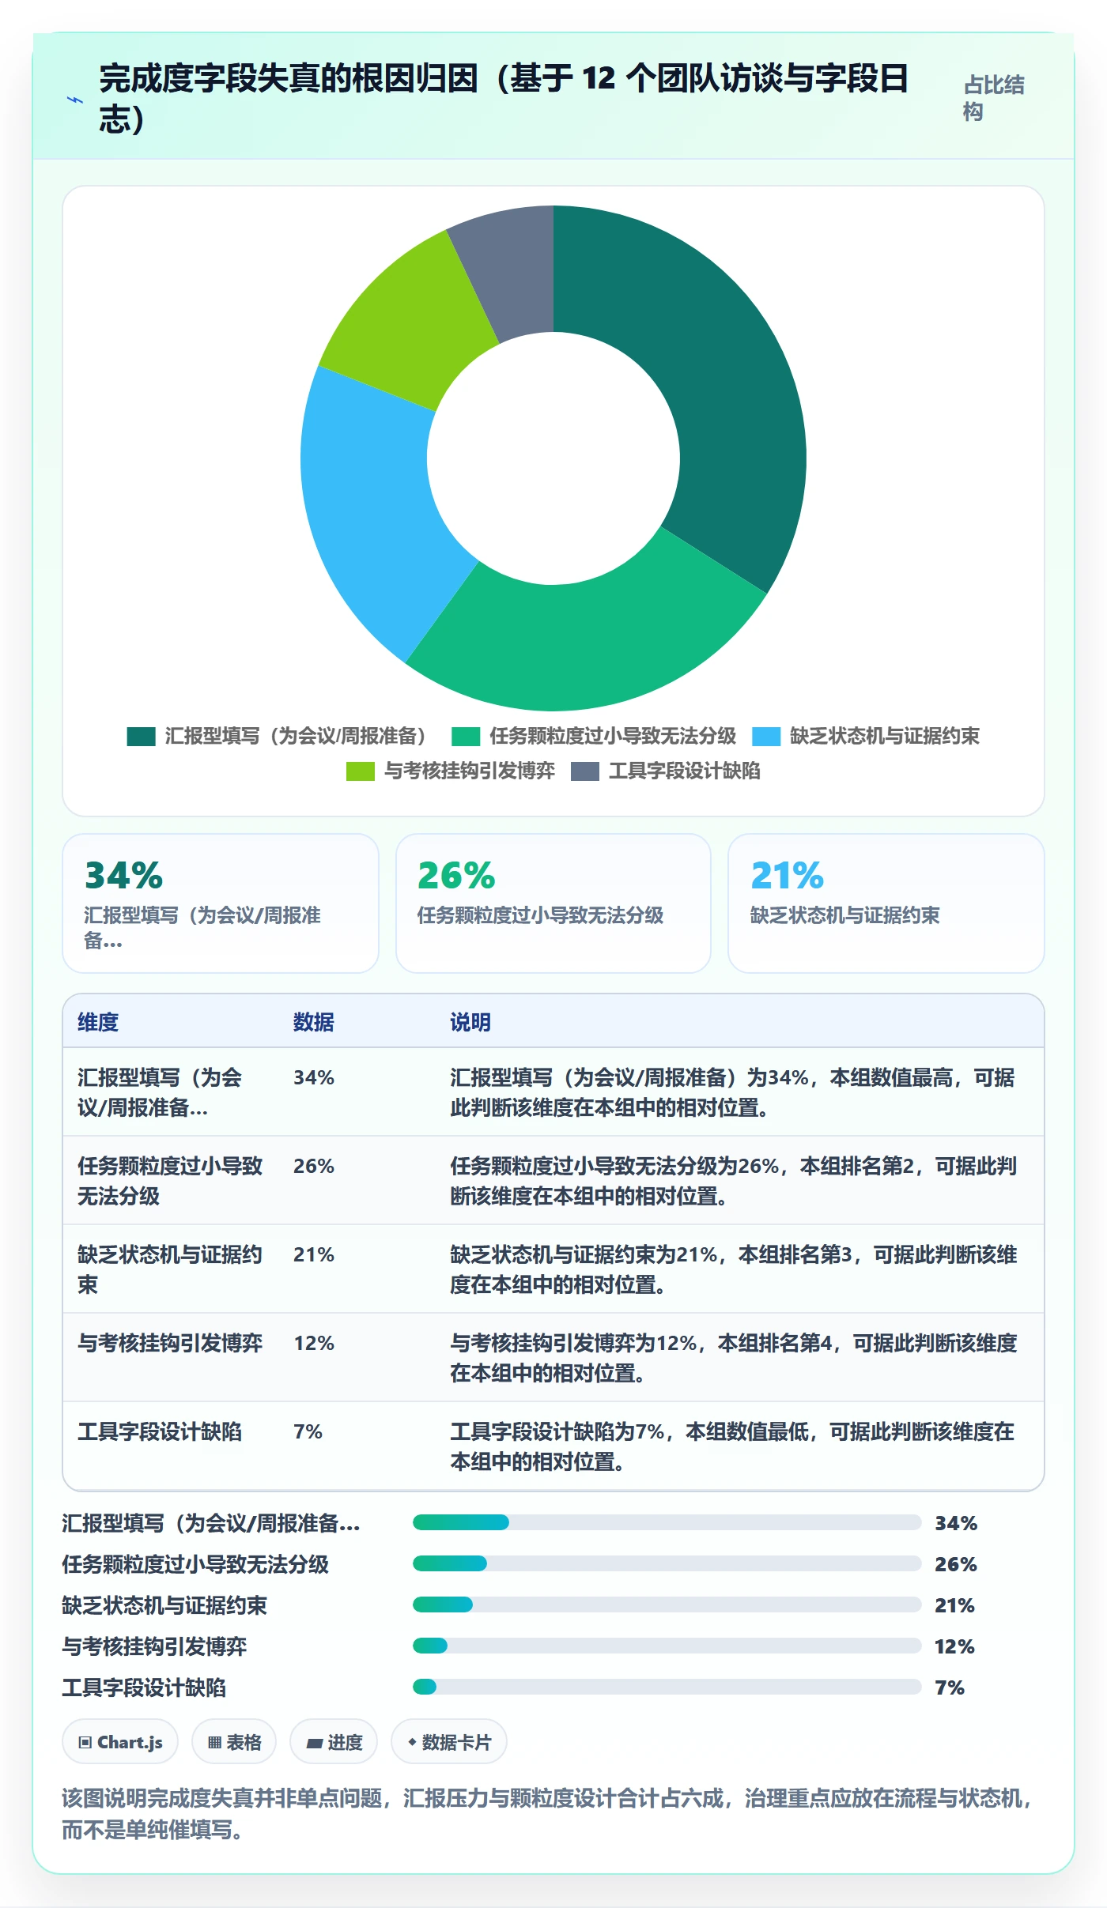This screenshot has height=1908, width=1107.
Task: Click the 34% progress bar
Action: click(x=667, y=1522)
